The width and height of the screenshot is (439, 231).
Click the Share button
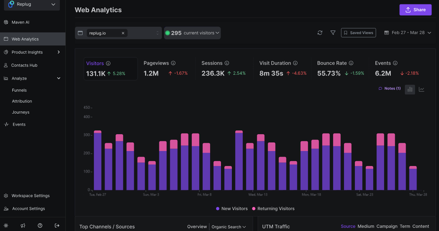coord(415,10)
